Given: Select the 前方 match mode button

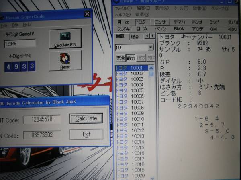Looking at the screenshot, I should (131, 58).
